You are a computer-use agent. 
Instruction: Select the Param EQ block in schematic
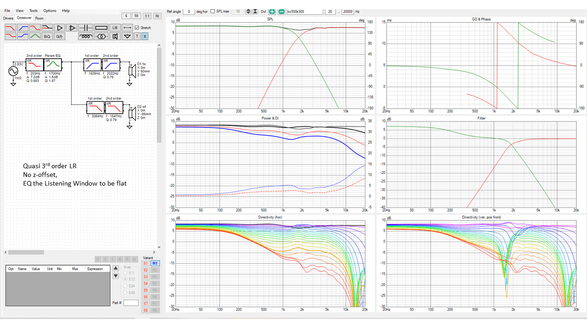tap(52, 64)
